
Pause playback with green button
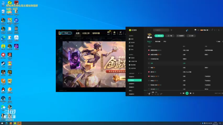coord(187,93)
